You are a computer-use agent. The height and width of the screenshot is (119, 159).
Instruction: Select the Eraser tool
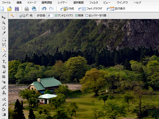[x=4, y=99]
